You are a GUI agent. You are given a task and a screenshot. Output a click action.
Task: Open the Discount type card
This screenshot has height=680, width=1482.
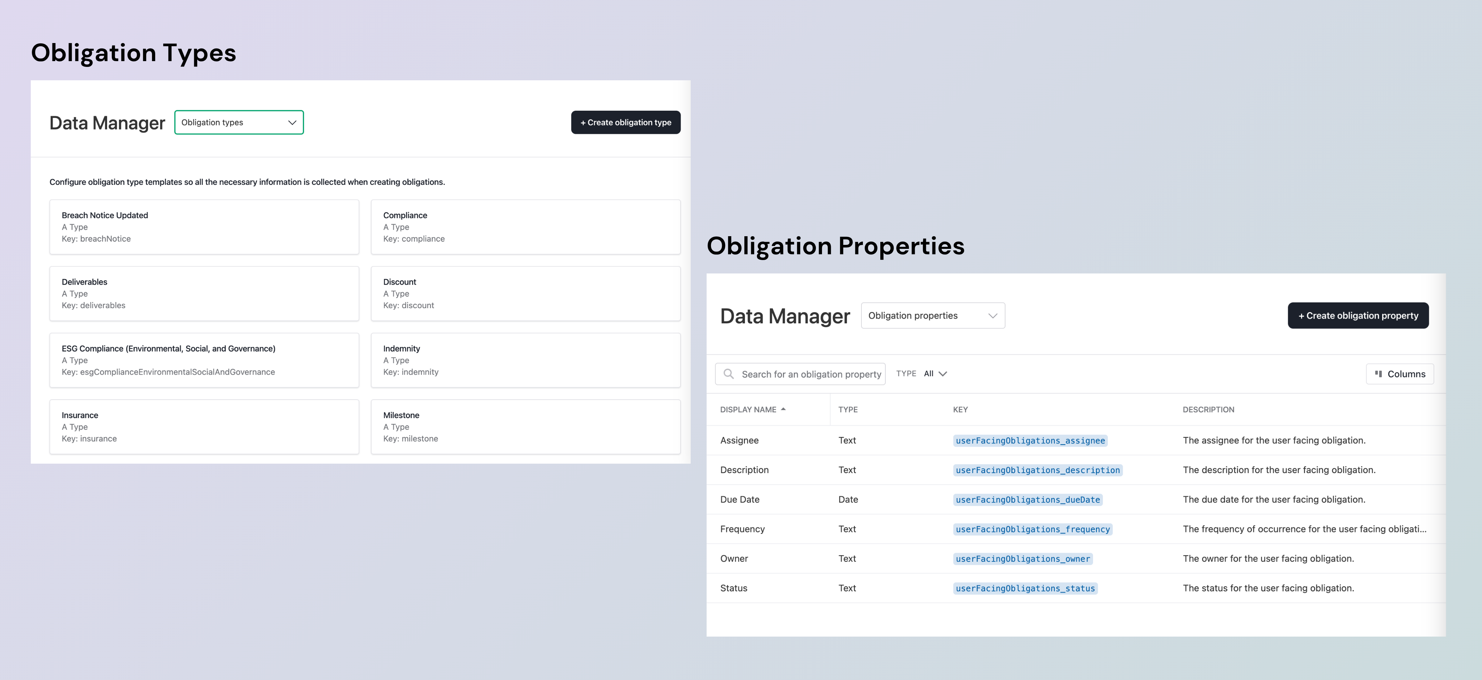tap(525, 293)
